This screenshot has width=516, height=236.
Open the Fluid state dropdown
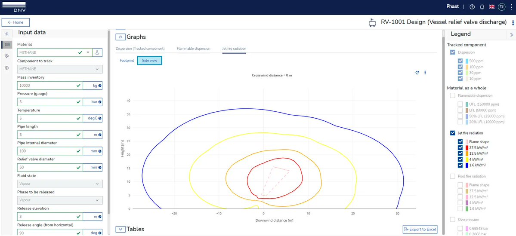coord(59,184)
